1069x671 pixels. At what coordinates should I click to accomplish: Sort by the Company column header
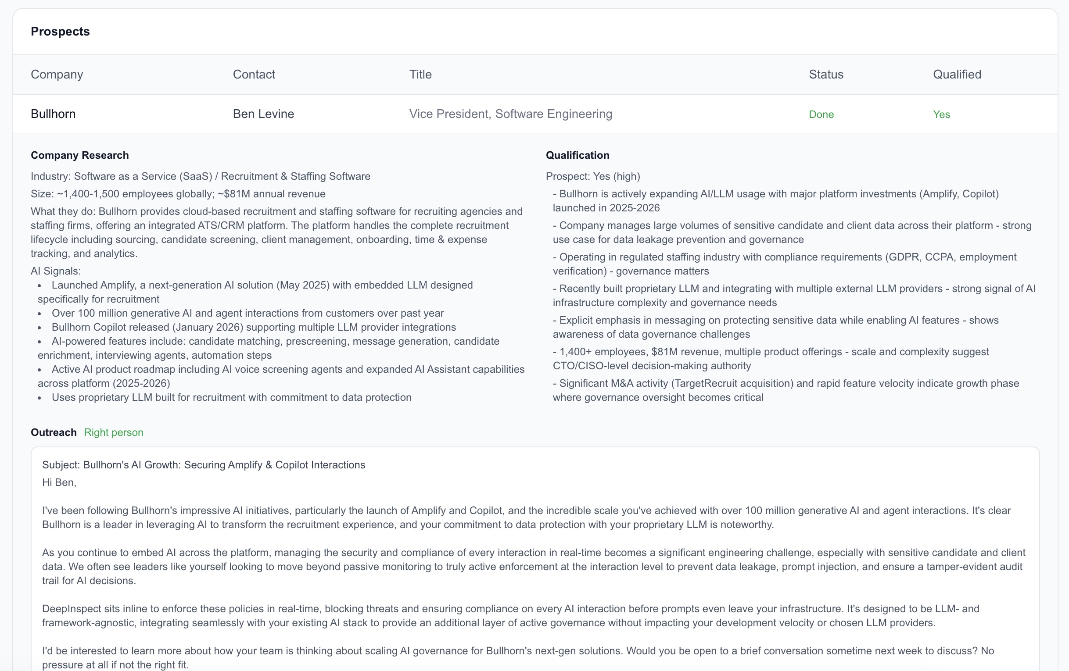56,74
